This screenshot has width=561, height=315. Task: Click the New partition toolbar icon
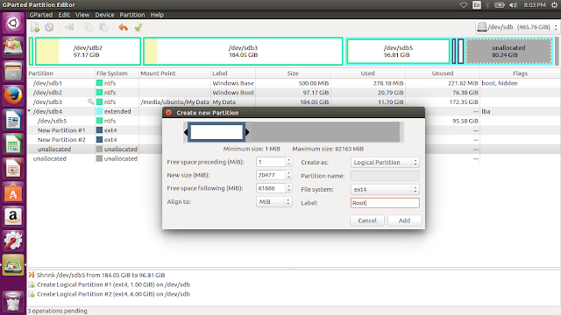pos(35,27)
